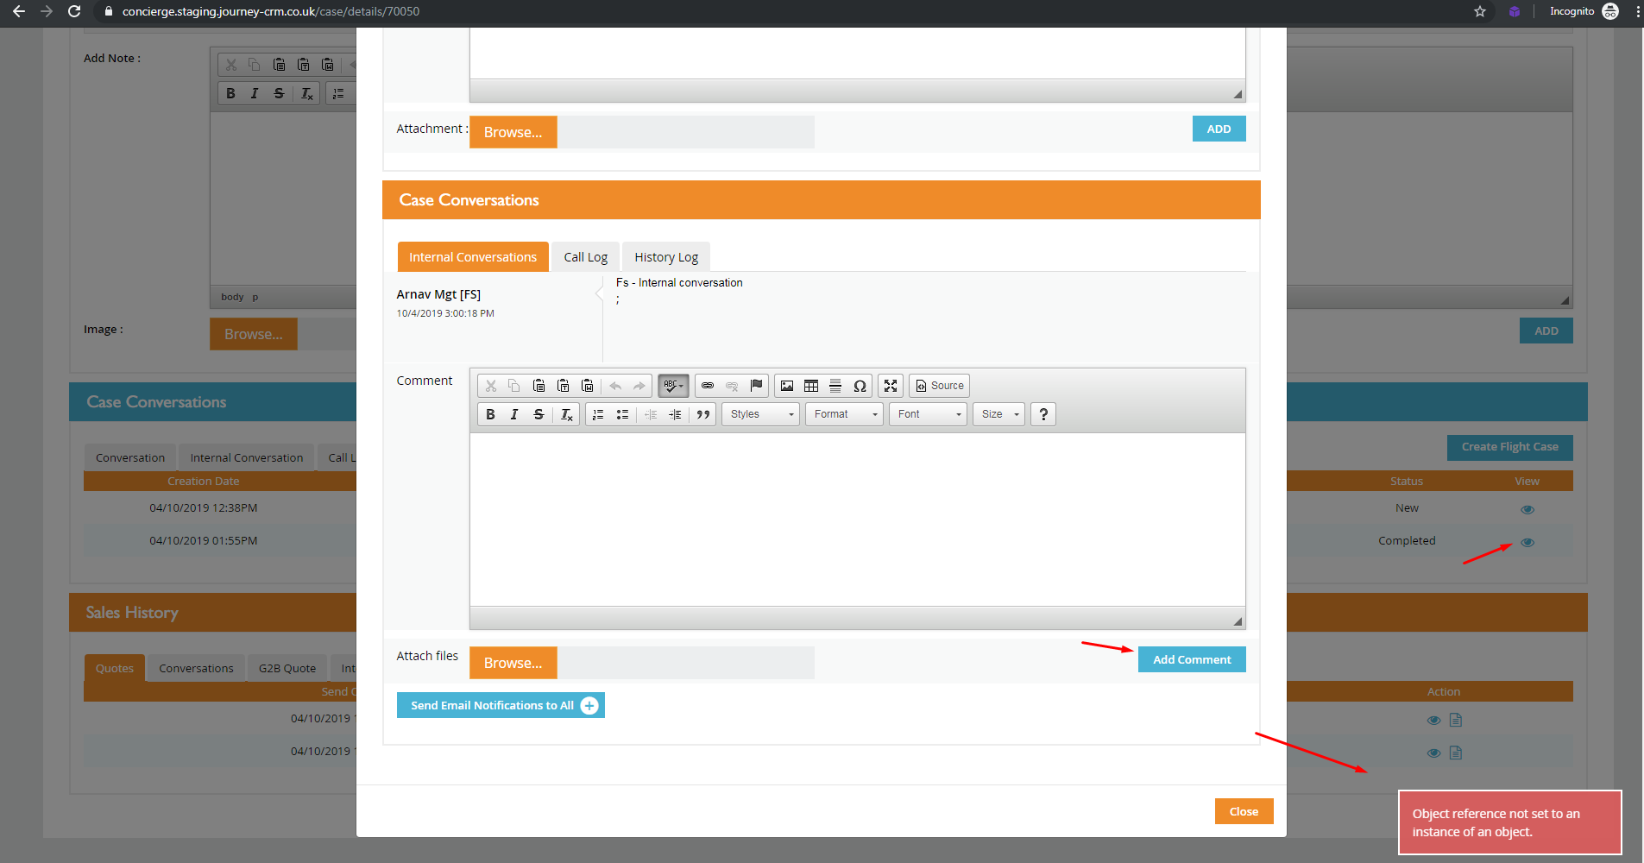Toggle Source view in the Comment editor
The width and height of the screenshot is (1644, 863).
click(939, 386)
